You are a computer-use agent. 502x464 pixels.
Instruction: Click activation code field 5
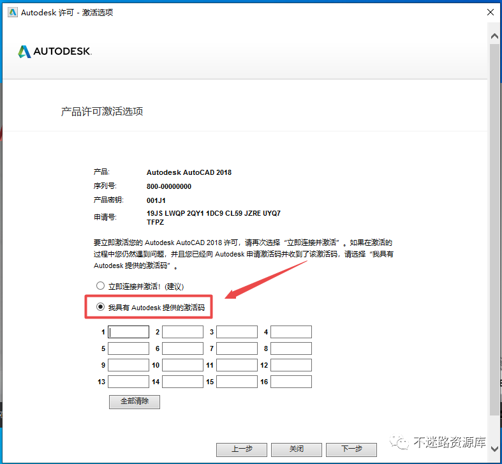coord(128,348)
